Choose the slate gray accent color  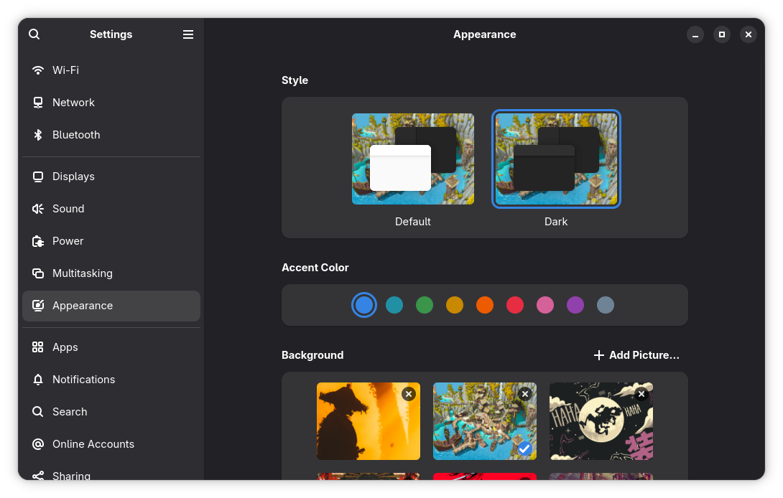[x=606, y=305]
